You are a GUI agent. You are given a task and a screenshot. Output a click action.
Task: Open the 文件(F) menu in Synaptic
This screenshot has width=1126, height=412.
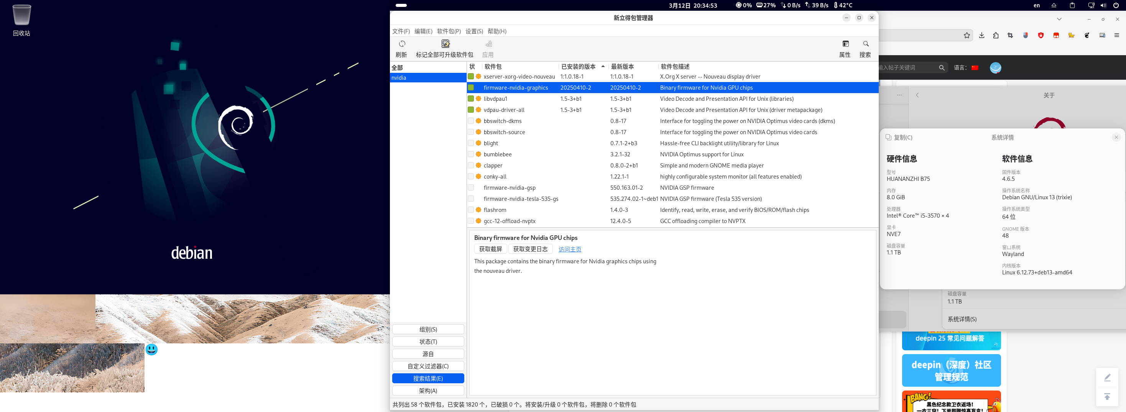[401, 31]
